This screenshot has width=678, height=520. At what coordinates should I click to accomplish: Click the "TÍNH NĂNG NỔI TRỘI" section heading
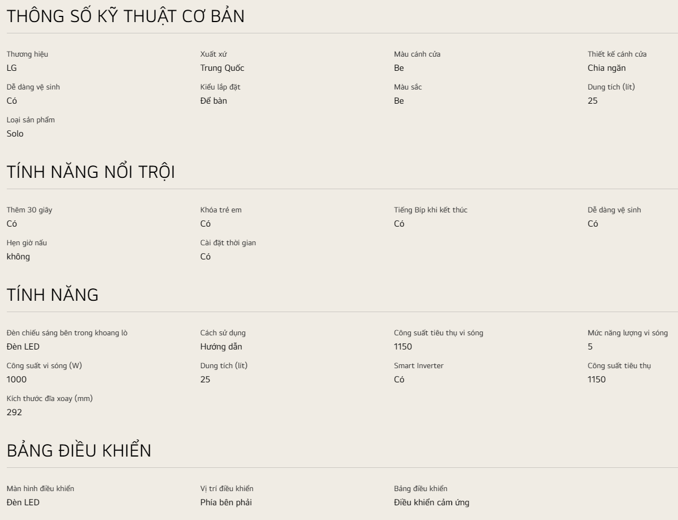coord(91,172)
